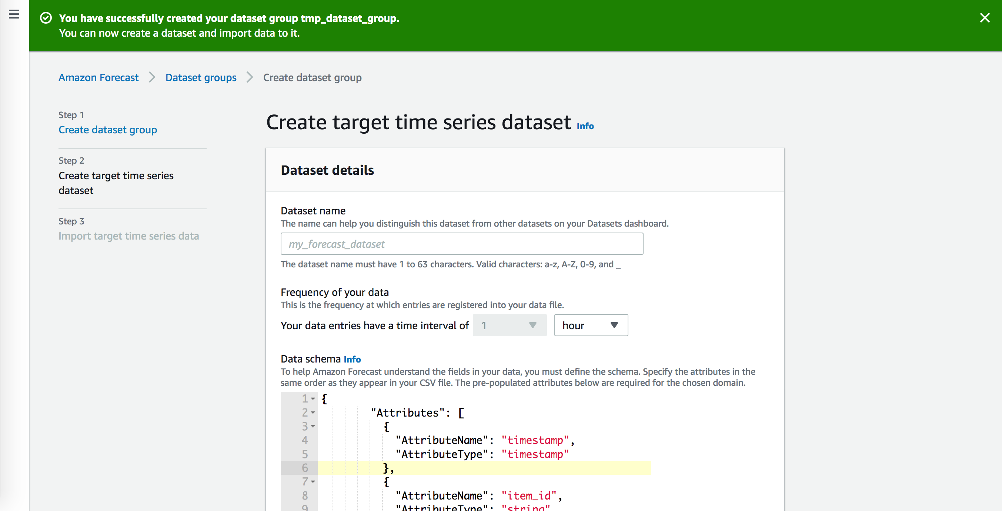The width and height of the screenshot is (1002, 511).
Task: Click line number 8 in editor gutter
Action: point(305,496)
